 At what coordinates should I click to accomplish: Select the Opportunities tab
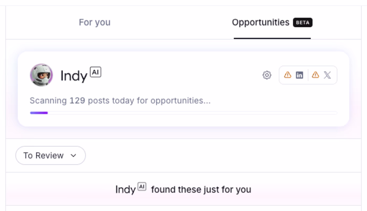pos(261,23)
